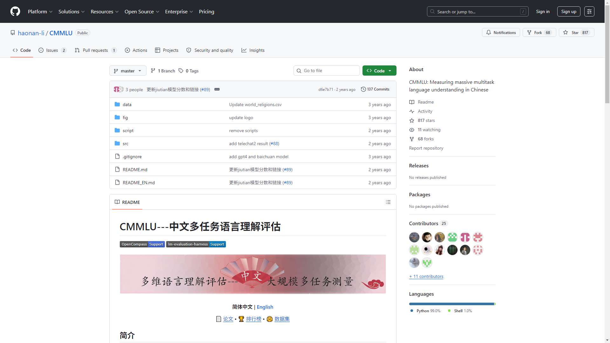
Task: Open the 137 Commits history
Action: point(375,90)
